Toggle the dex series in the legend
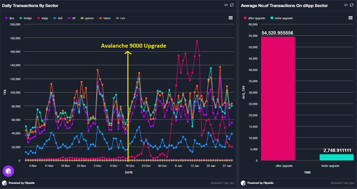The image size is (357, 189). (10, 18)
